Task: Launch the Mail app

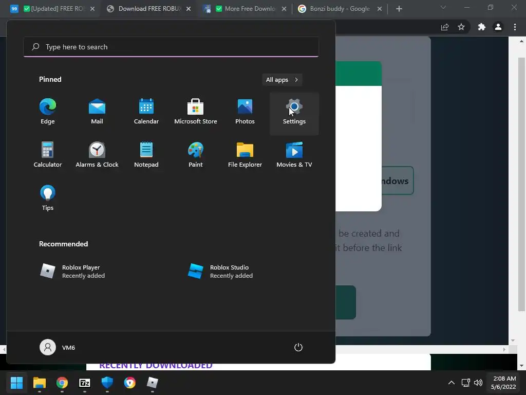Action: (97, 113)
